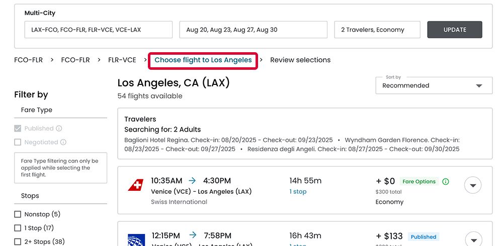Check the 1 Stop (17) filter
This screenshot has height=246, width=503.
click(x=18, y=228)
